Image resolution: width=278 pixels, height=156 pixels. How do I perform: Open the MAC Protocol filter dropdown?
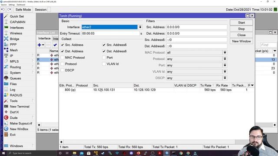pos(225,52)
